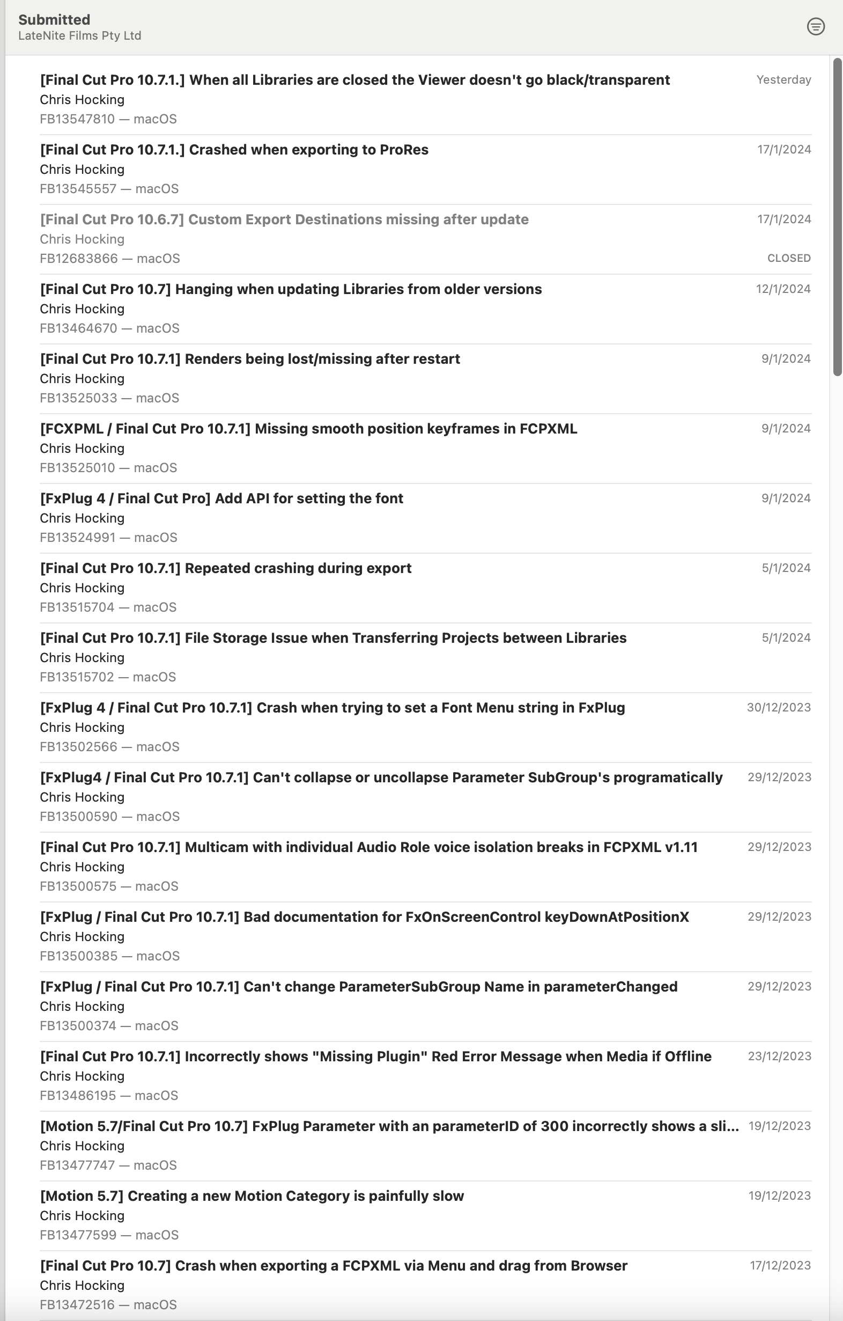Screen dimensions: 843x1321
Task: Select the Hanging when updating Libraries report
Action: point(291,289)
